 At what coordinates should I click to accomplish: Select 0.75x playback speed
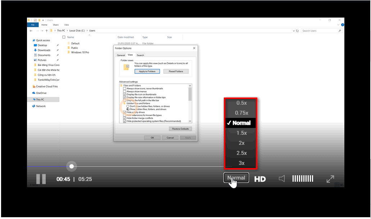(241, 113)
